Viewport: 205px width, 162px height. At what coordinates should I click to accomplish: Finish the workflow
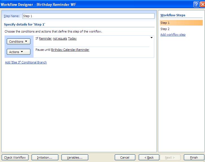coord(194,158)
